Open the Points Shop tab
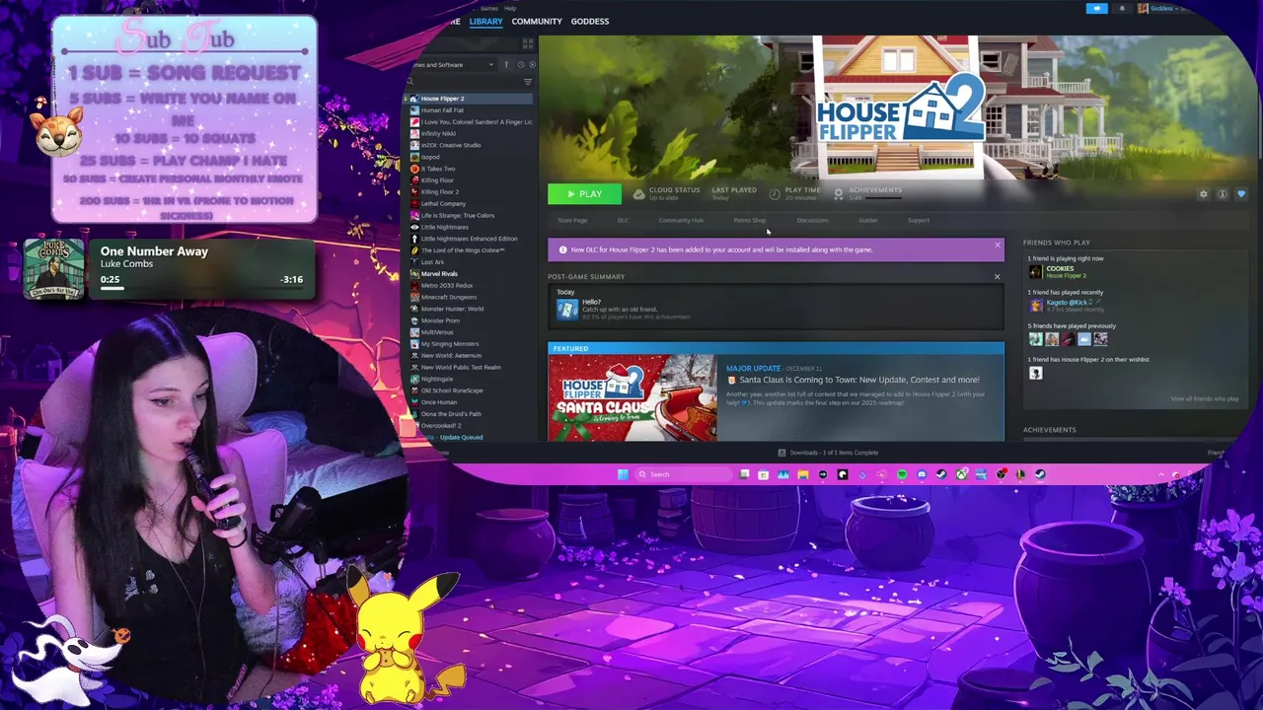This screenshot has width=1263, height=710. coord(750,220)
